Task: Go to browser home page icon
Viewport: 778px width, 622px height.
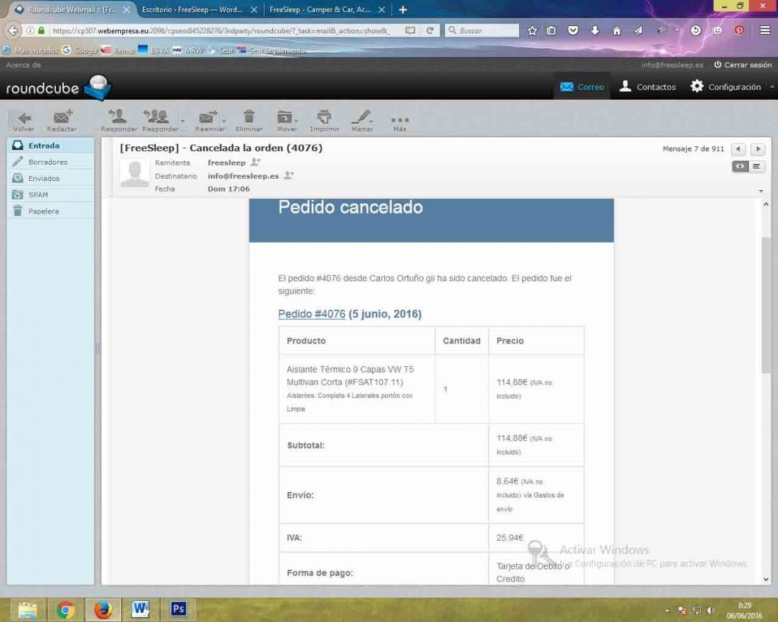Action: coord(617,31)
